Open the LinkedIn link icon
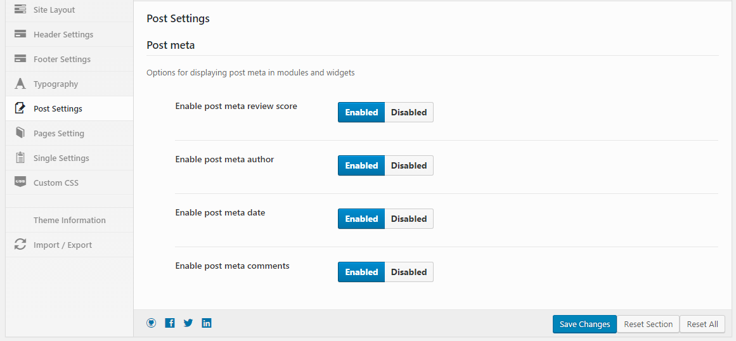 click(x=207, y=323)
